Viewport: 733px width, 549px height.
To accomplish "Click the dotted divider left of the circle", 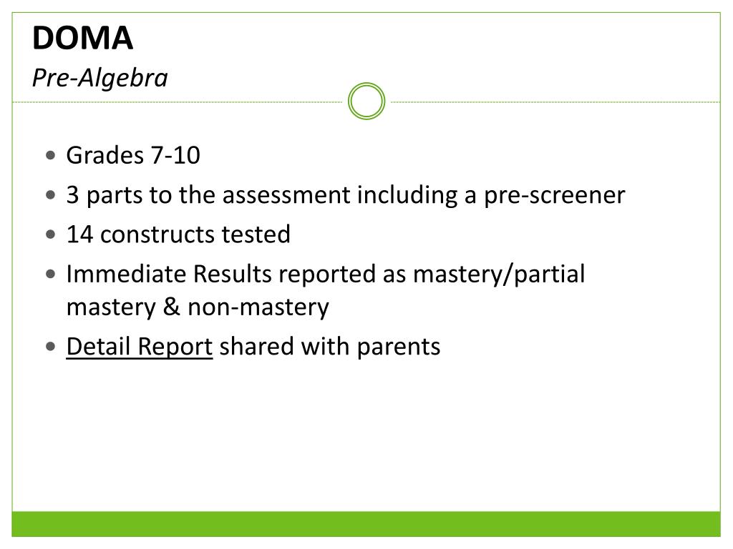I will [x=179, y=102].
